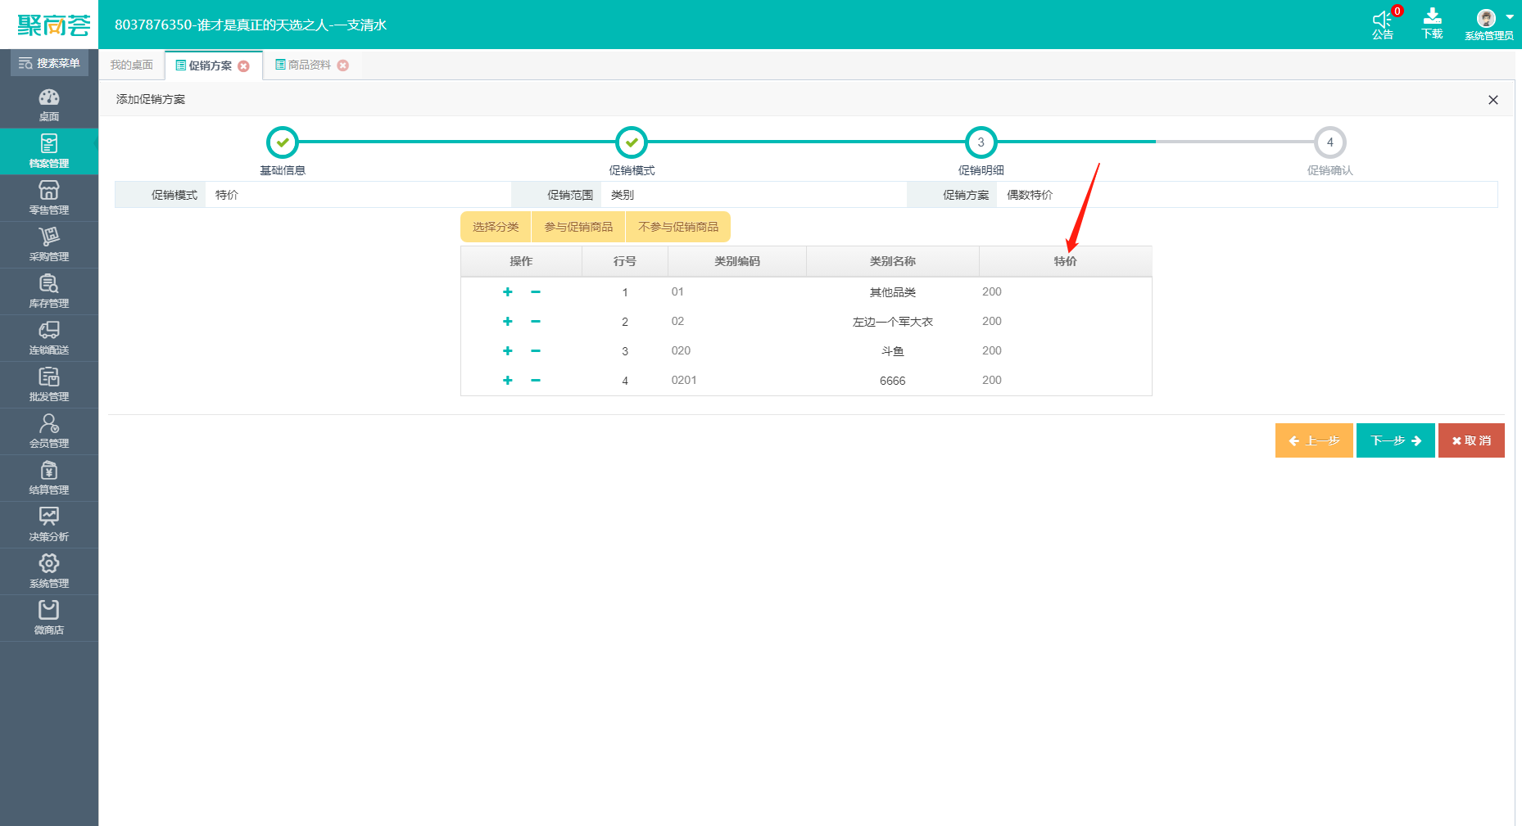The height and width of the screenshot is (826, 1522).
Task: Open 系统管理 settings module
Action: click(x=49, y=571)
